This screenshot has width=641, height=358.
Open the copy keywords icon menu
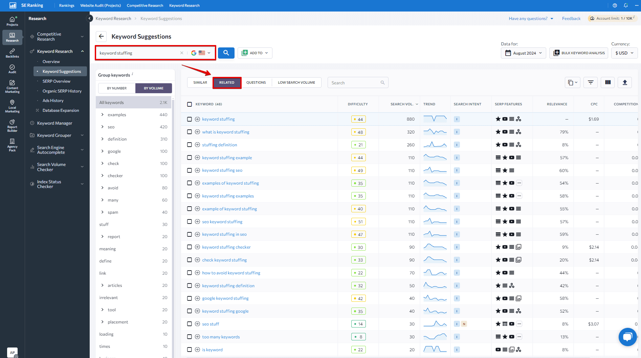point(573,82)
